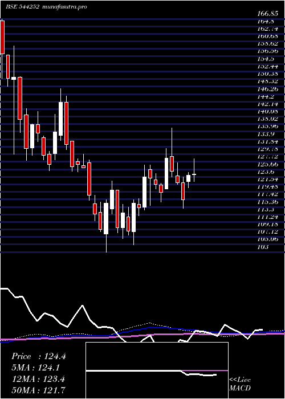Click inside the MACD inset chart box

click(x=157, y=370)
